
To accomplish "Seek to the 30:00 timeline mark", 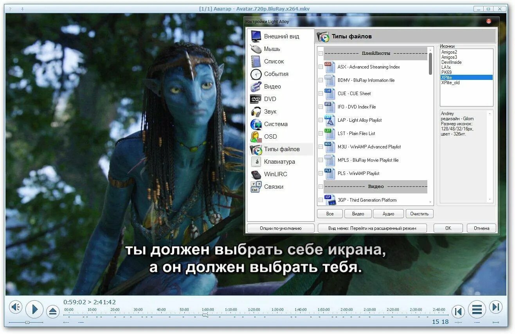I will point(138,310).
